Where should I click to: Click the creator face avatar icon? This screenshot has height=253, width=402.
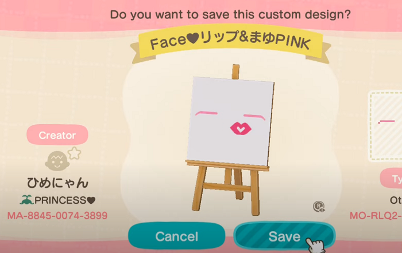[x=57, y=161]
